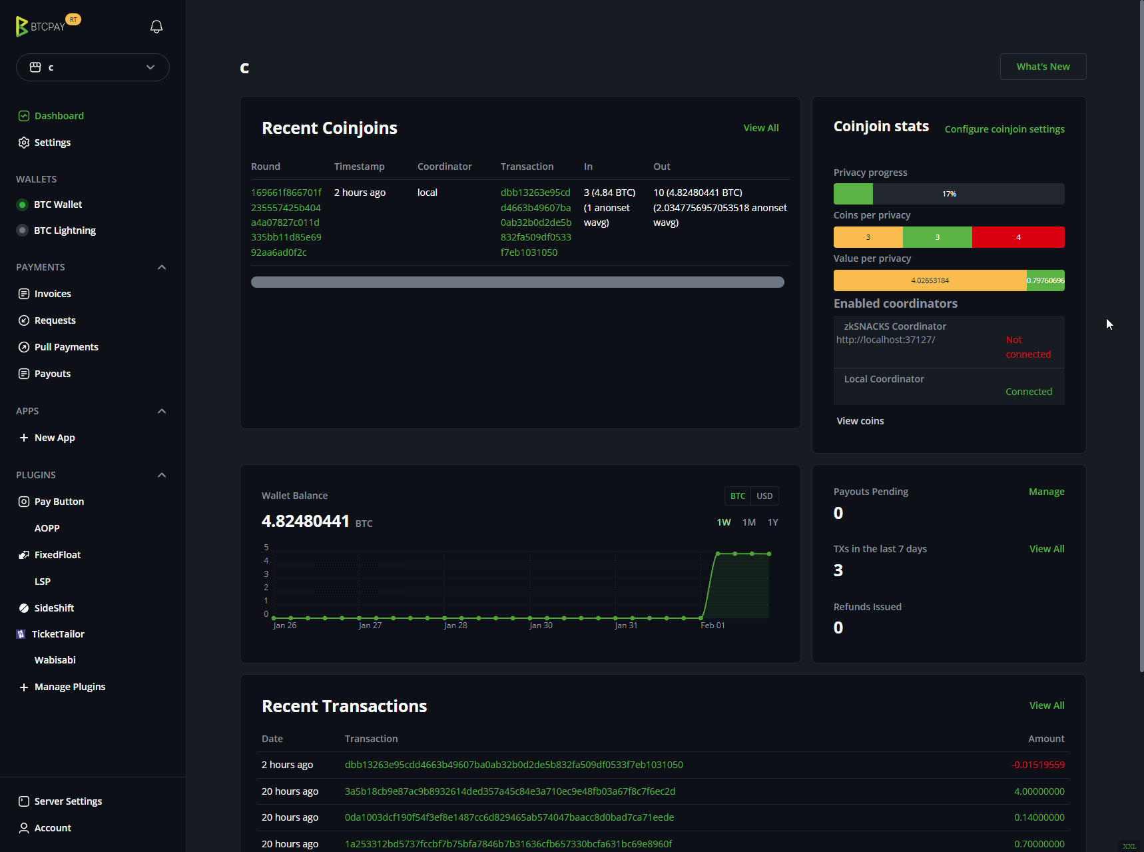Viewport: 1144px width, 852px height.
Task: Click the notifications bell icon
Action: click(x=156, y=27)
